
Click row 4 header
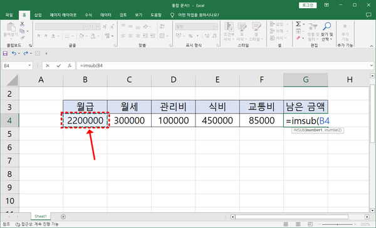coord(9,120)
